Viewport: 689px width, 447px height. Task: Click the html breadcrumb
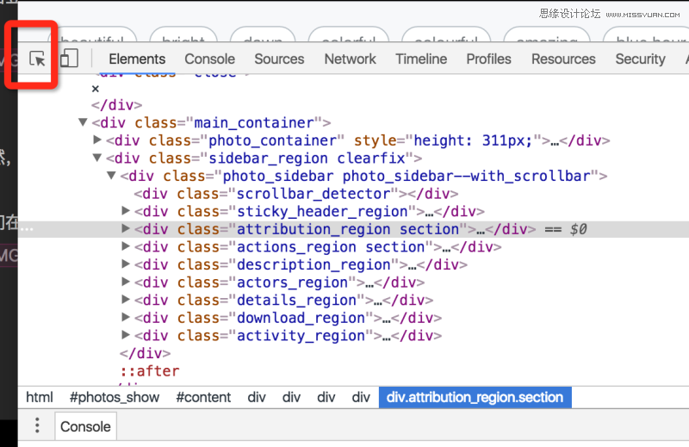pos(40,397)
